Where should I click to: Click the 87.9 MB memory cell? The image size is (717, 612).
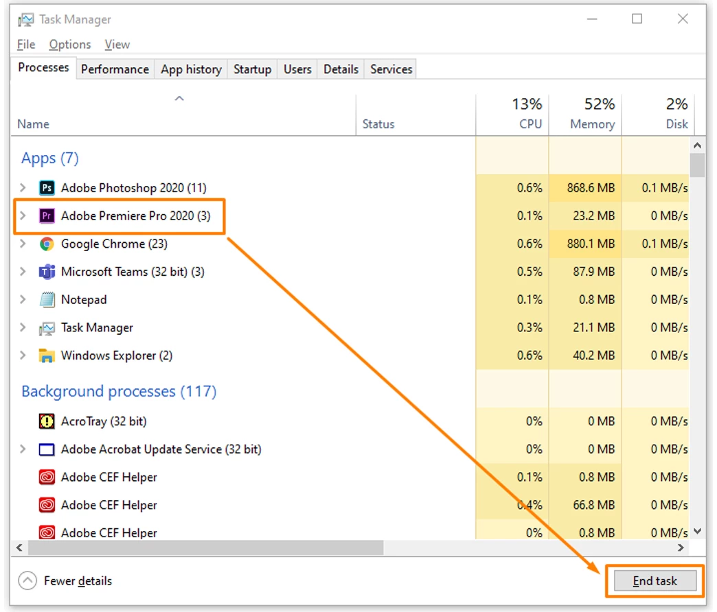point(585,272)
